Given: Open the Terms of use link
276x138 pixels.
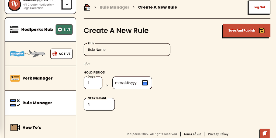Looking at the screenshot, I should click(192, 134).
